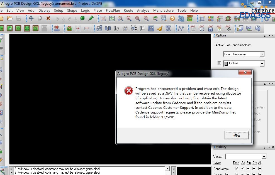The image size is (275, 175).
Task: Toggle Conductors Etch checkbox
Action: 237,168
